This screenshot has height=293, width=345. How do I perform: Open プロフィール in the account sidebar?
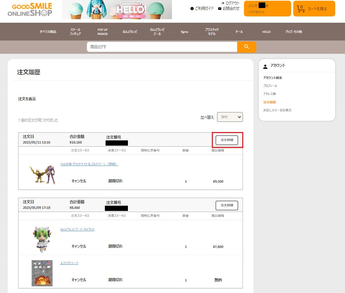(270, 86)
